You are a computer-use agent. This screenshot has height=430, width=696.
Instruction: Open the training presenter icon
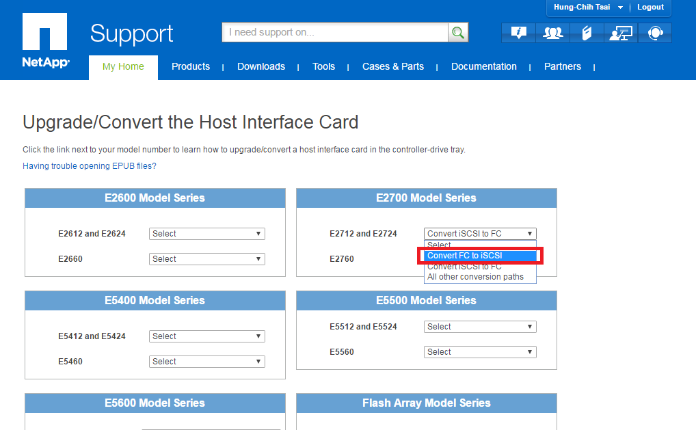click(x=621, y=33)
